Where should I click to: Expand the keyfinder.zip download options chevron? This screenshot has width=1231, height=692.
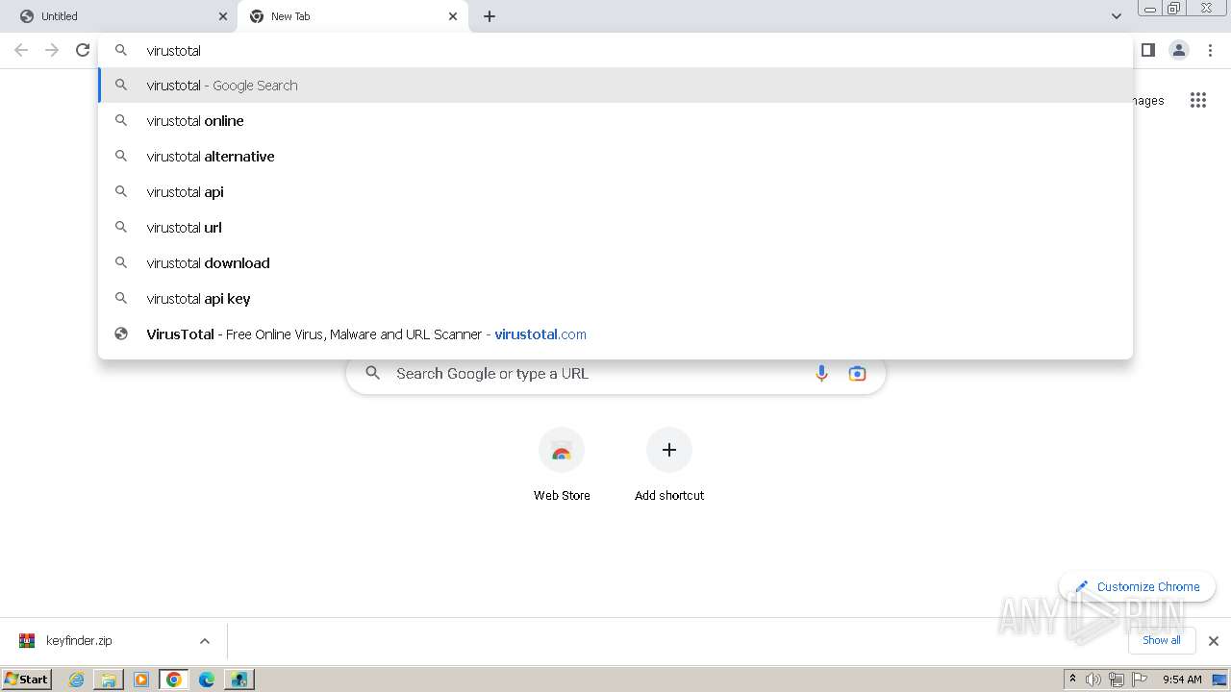pyautogui.click(x=204, y=641)
